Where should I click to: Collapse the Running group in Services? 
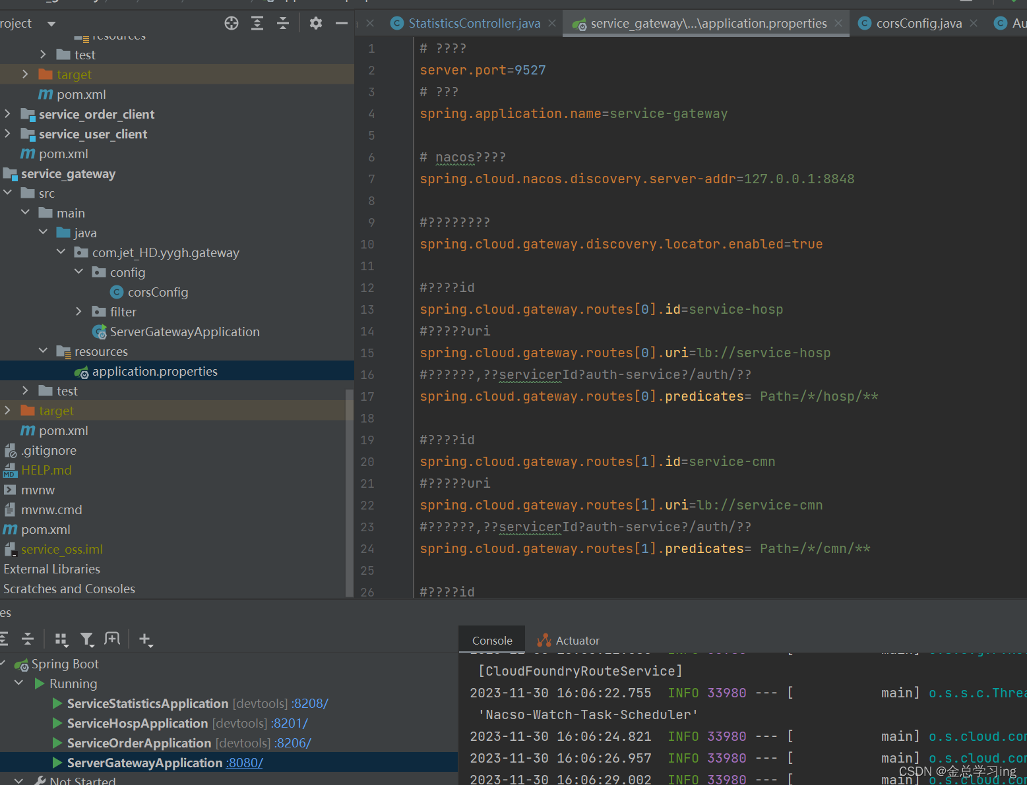18,683
